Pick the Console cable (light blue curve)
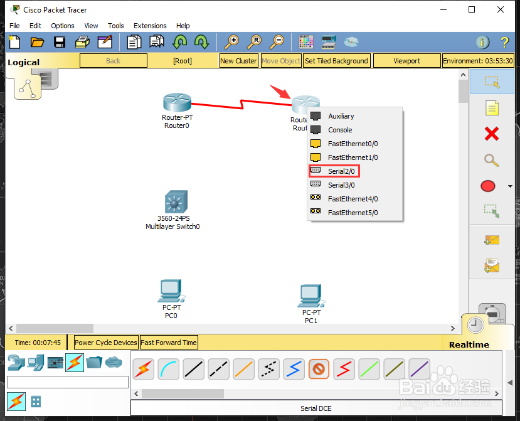The height and width of the screenshot is (421, 520). [x=169, y=369]
